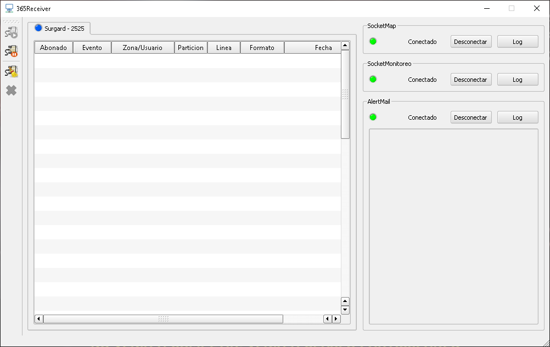Image resolution: width=550 pixels, height=347 pixels.
Task: Click the gray X stop icon
Action: (10, 90)
